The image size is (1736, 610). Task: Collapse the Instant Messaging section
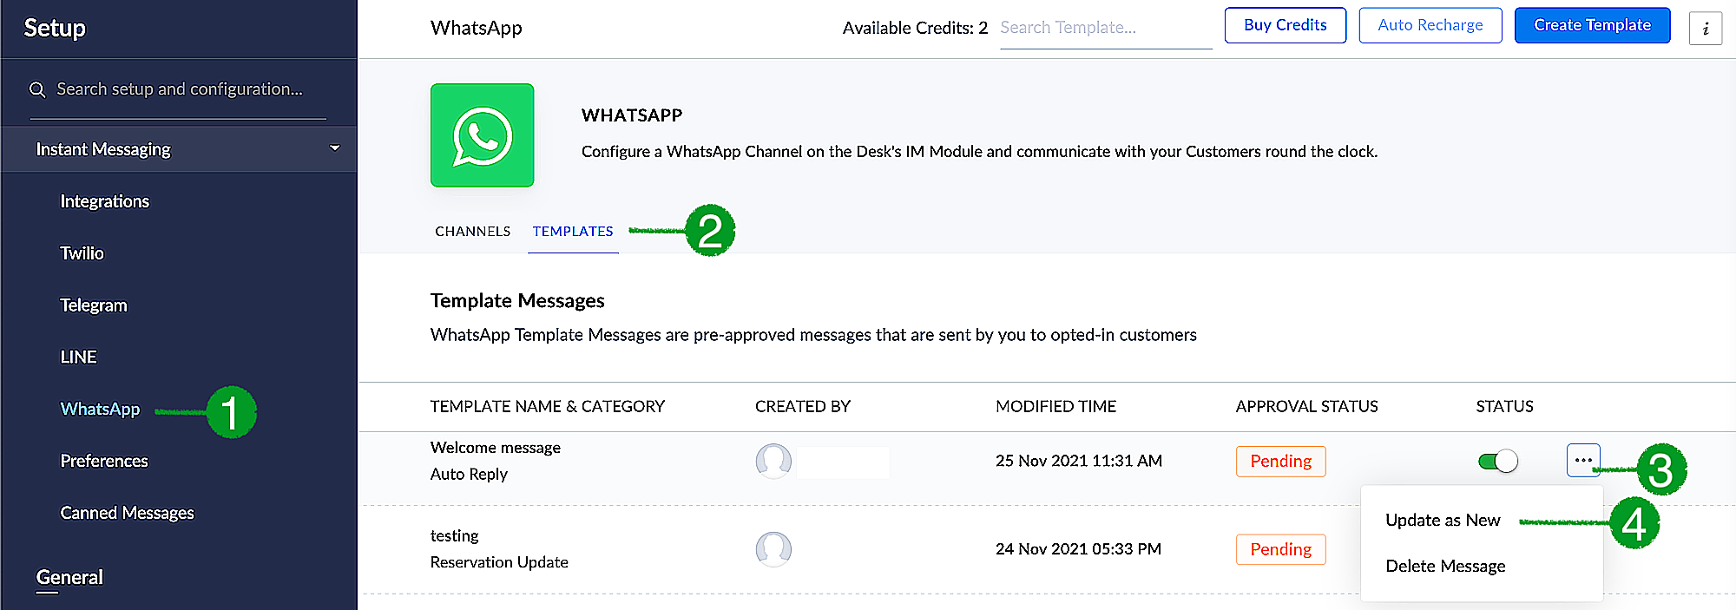tap(335, 148)
